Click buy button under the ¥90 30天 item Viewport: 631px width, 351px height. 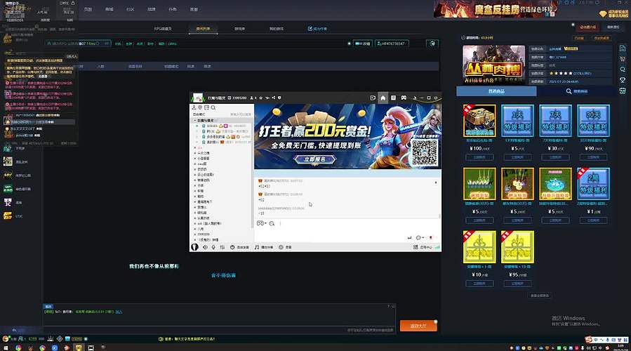pos(593,157)
